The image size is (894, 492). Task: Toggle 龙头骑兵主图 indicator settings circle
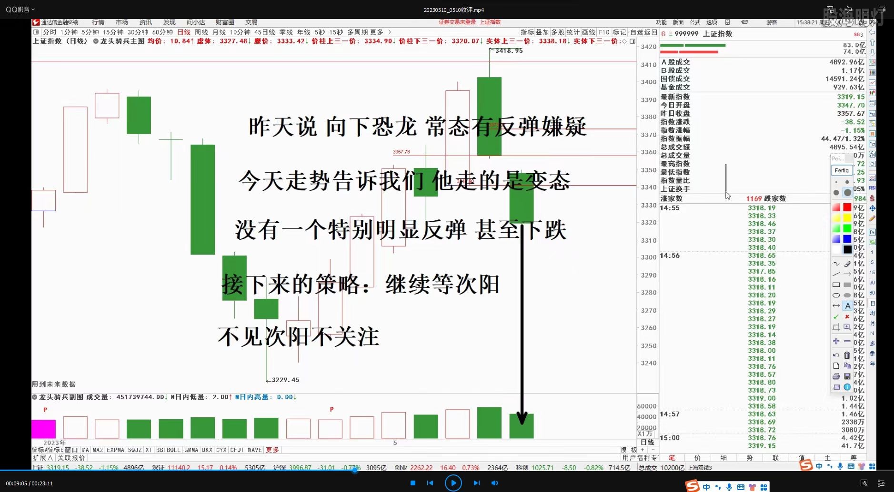(96, 41)
